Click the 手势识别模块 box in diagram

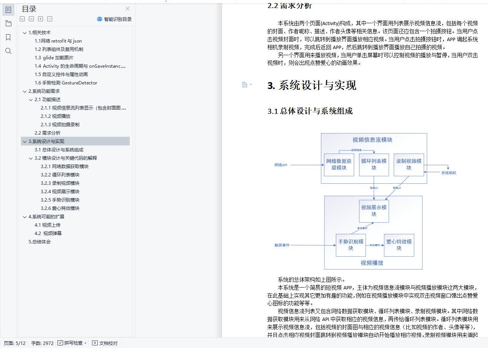(351, 245)
